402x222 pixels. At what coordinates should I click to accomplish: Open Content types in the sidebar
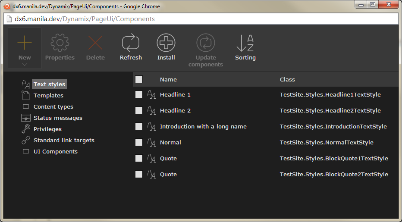[53, 106]
